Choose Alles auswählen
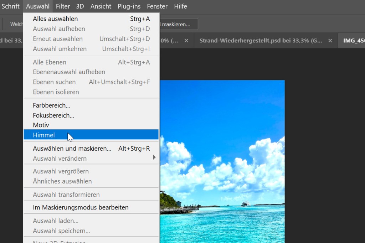The height and width of the screenshot is (243, 365). coord(91,19)
